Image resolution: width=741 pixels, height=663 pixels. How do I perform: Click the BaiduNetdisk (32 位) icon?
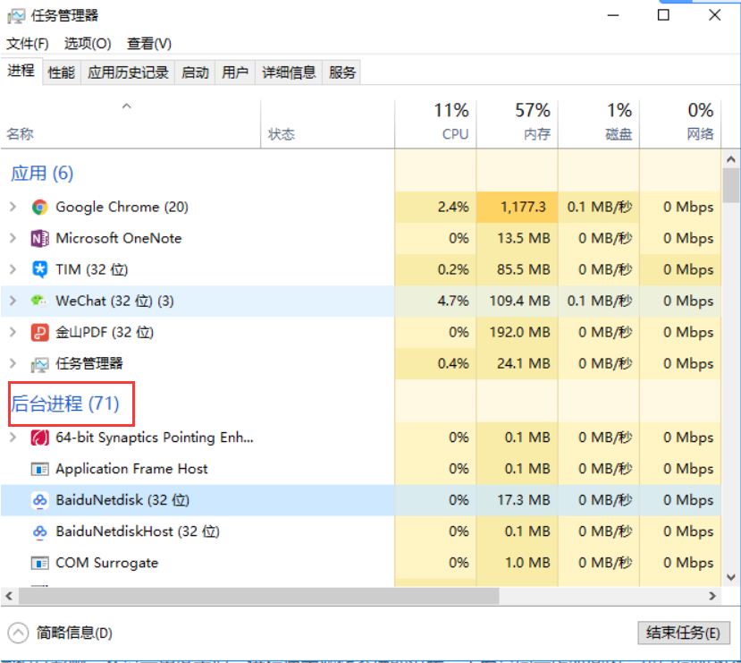(39, 500)
